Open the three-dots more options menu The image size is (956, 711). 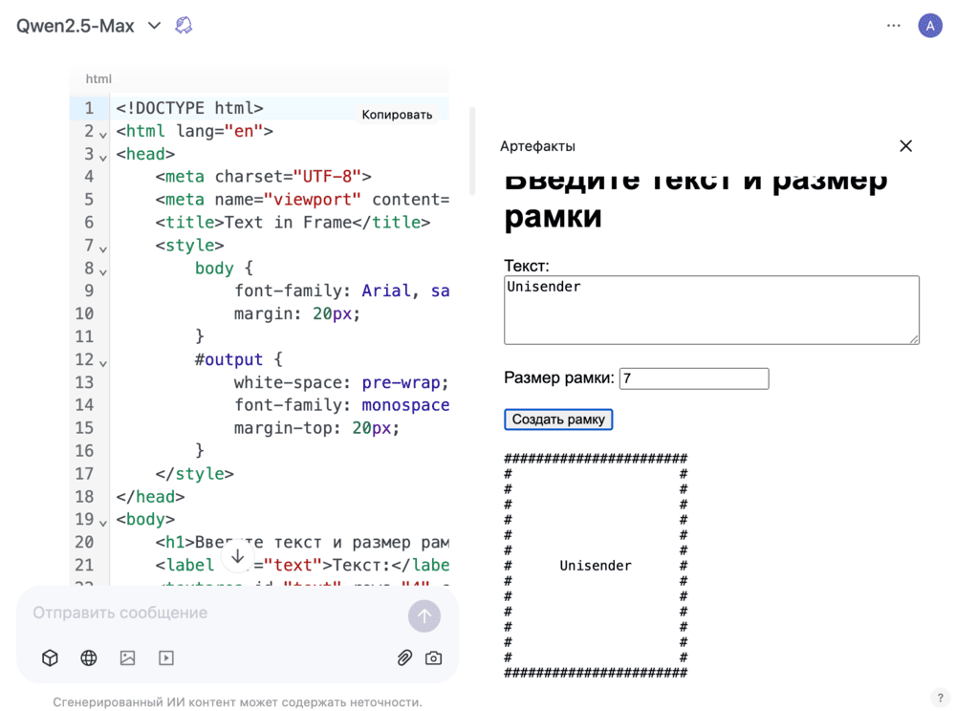pyautogui.click(x=894, y=26)
